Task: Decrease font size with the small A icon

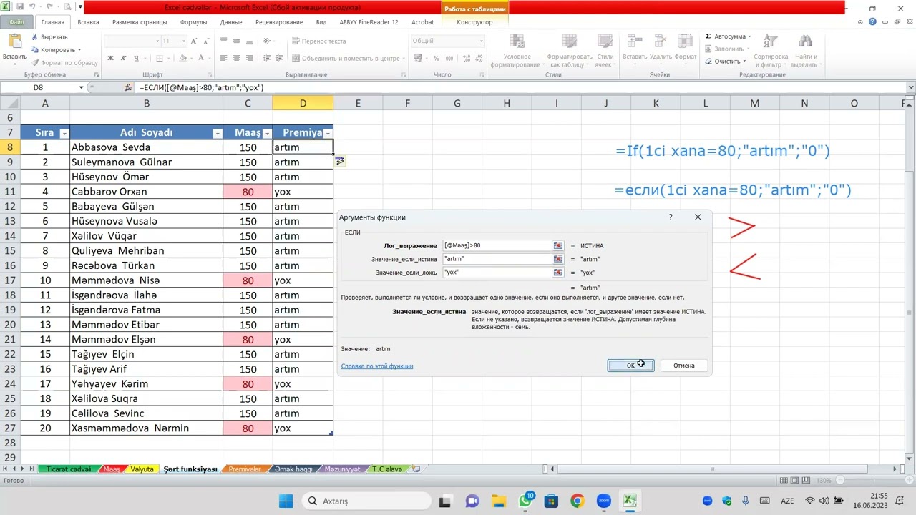Action: (x=206, y=41)
